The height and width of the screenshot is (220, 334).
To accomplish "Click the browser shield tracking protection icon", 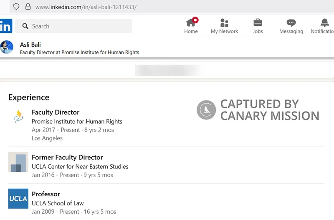I will (16, 7).
